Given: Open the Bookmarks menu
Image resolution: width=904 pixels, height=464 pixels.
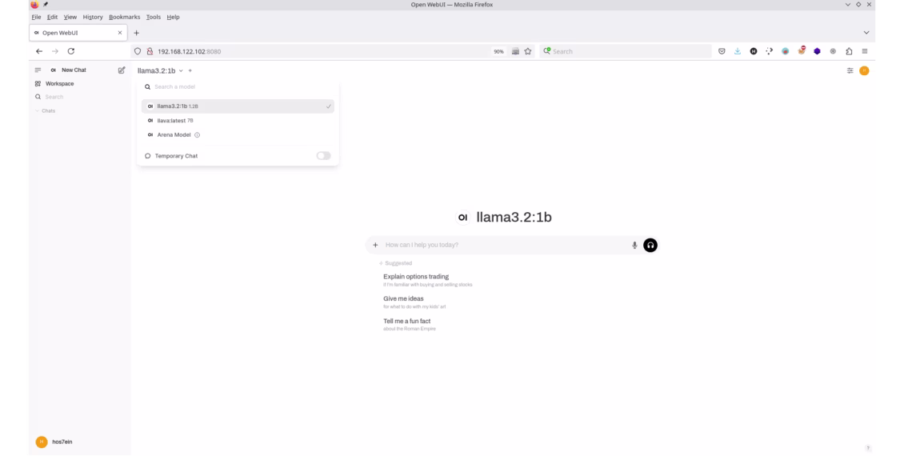Looking at the screenshot, I should tap(124, 17).
